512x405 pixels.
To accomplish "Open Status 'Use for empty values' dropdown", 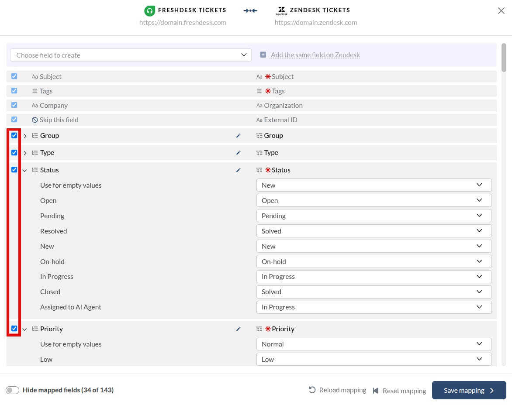I will click(374, 185).
